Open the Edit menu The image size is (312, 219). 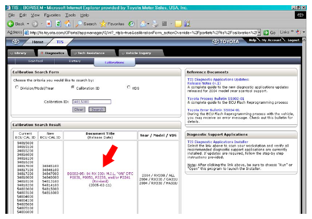23,15
